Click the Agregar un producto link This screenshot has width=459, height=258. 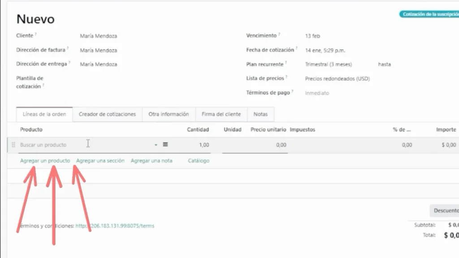pos(45,161)
